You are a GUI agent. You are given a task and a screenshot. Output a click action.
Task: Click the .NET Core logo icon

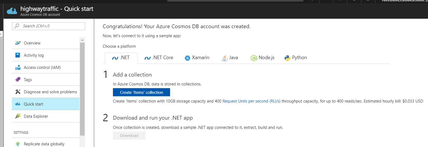pyautogui.click(x=147, y=58)
